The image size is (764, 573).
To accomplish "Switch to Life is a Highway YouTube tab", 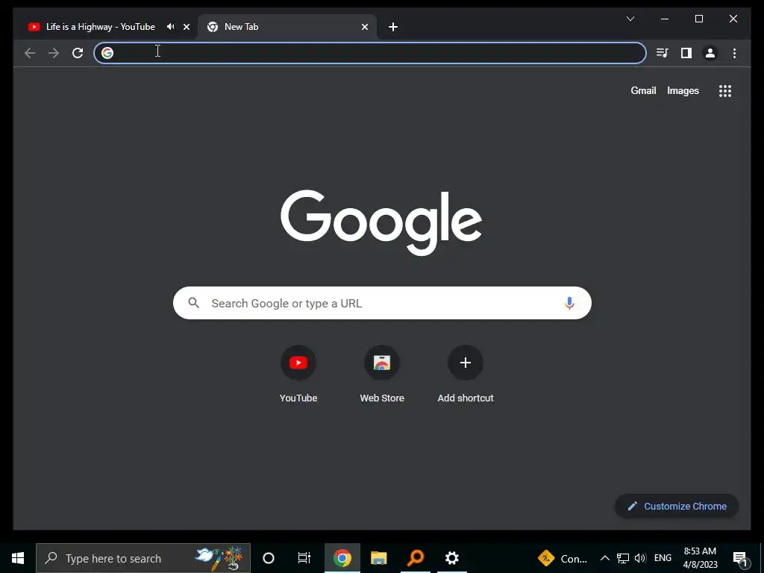I will 101,27.
